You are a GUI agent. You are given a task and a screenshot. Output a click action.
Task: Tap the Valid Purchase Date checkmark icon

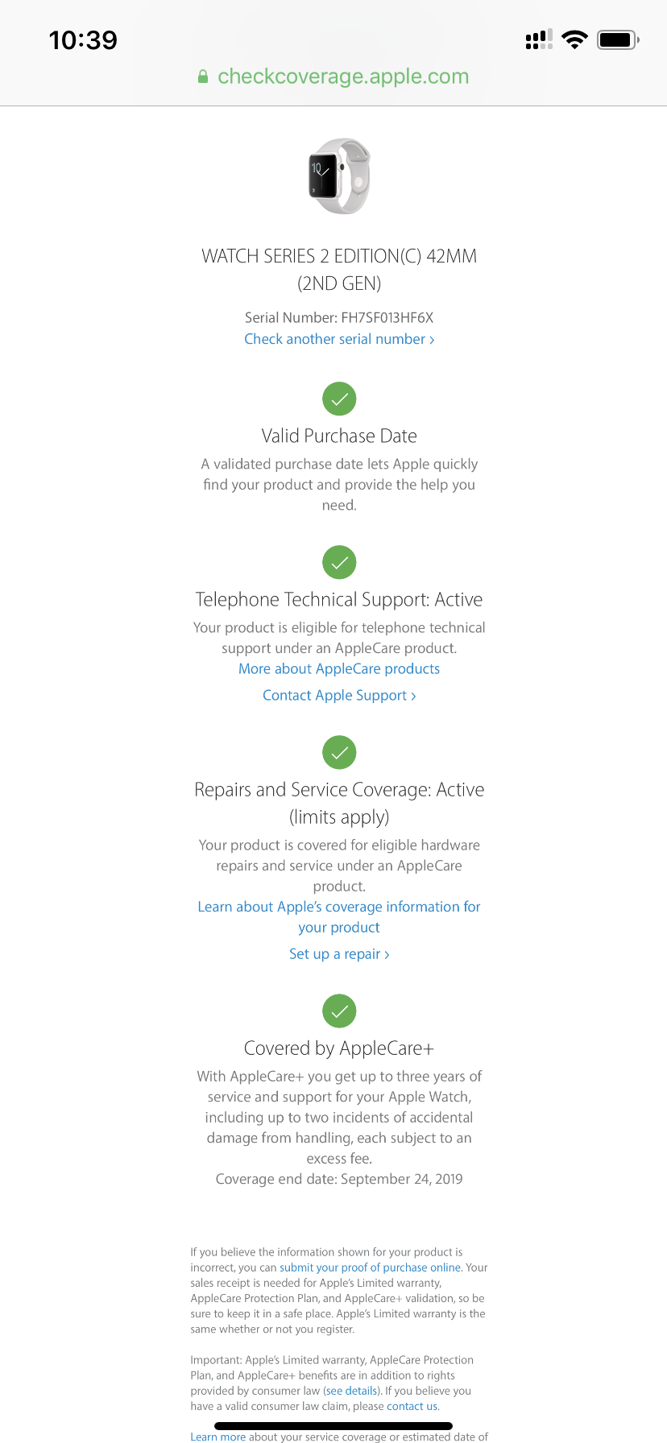coord(339,399)
